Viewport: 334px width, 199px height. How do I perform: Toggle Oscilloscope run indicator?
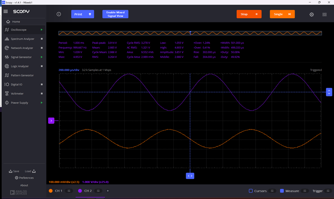tap(42, 30)
